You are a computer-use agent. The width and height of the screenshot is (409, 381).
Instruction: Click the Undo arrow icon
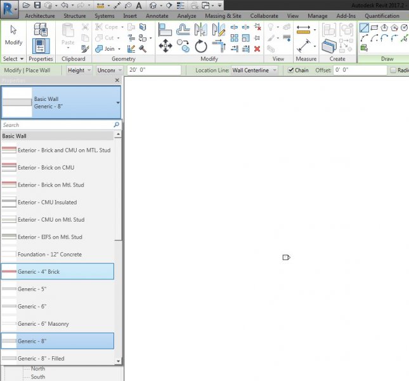point(65,5)
